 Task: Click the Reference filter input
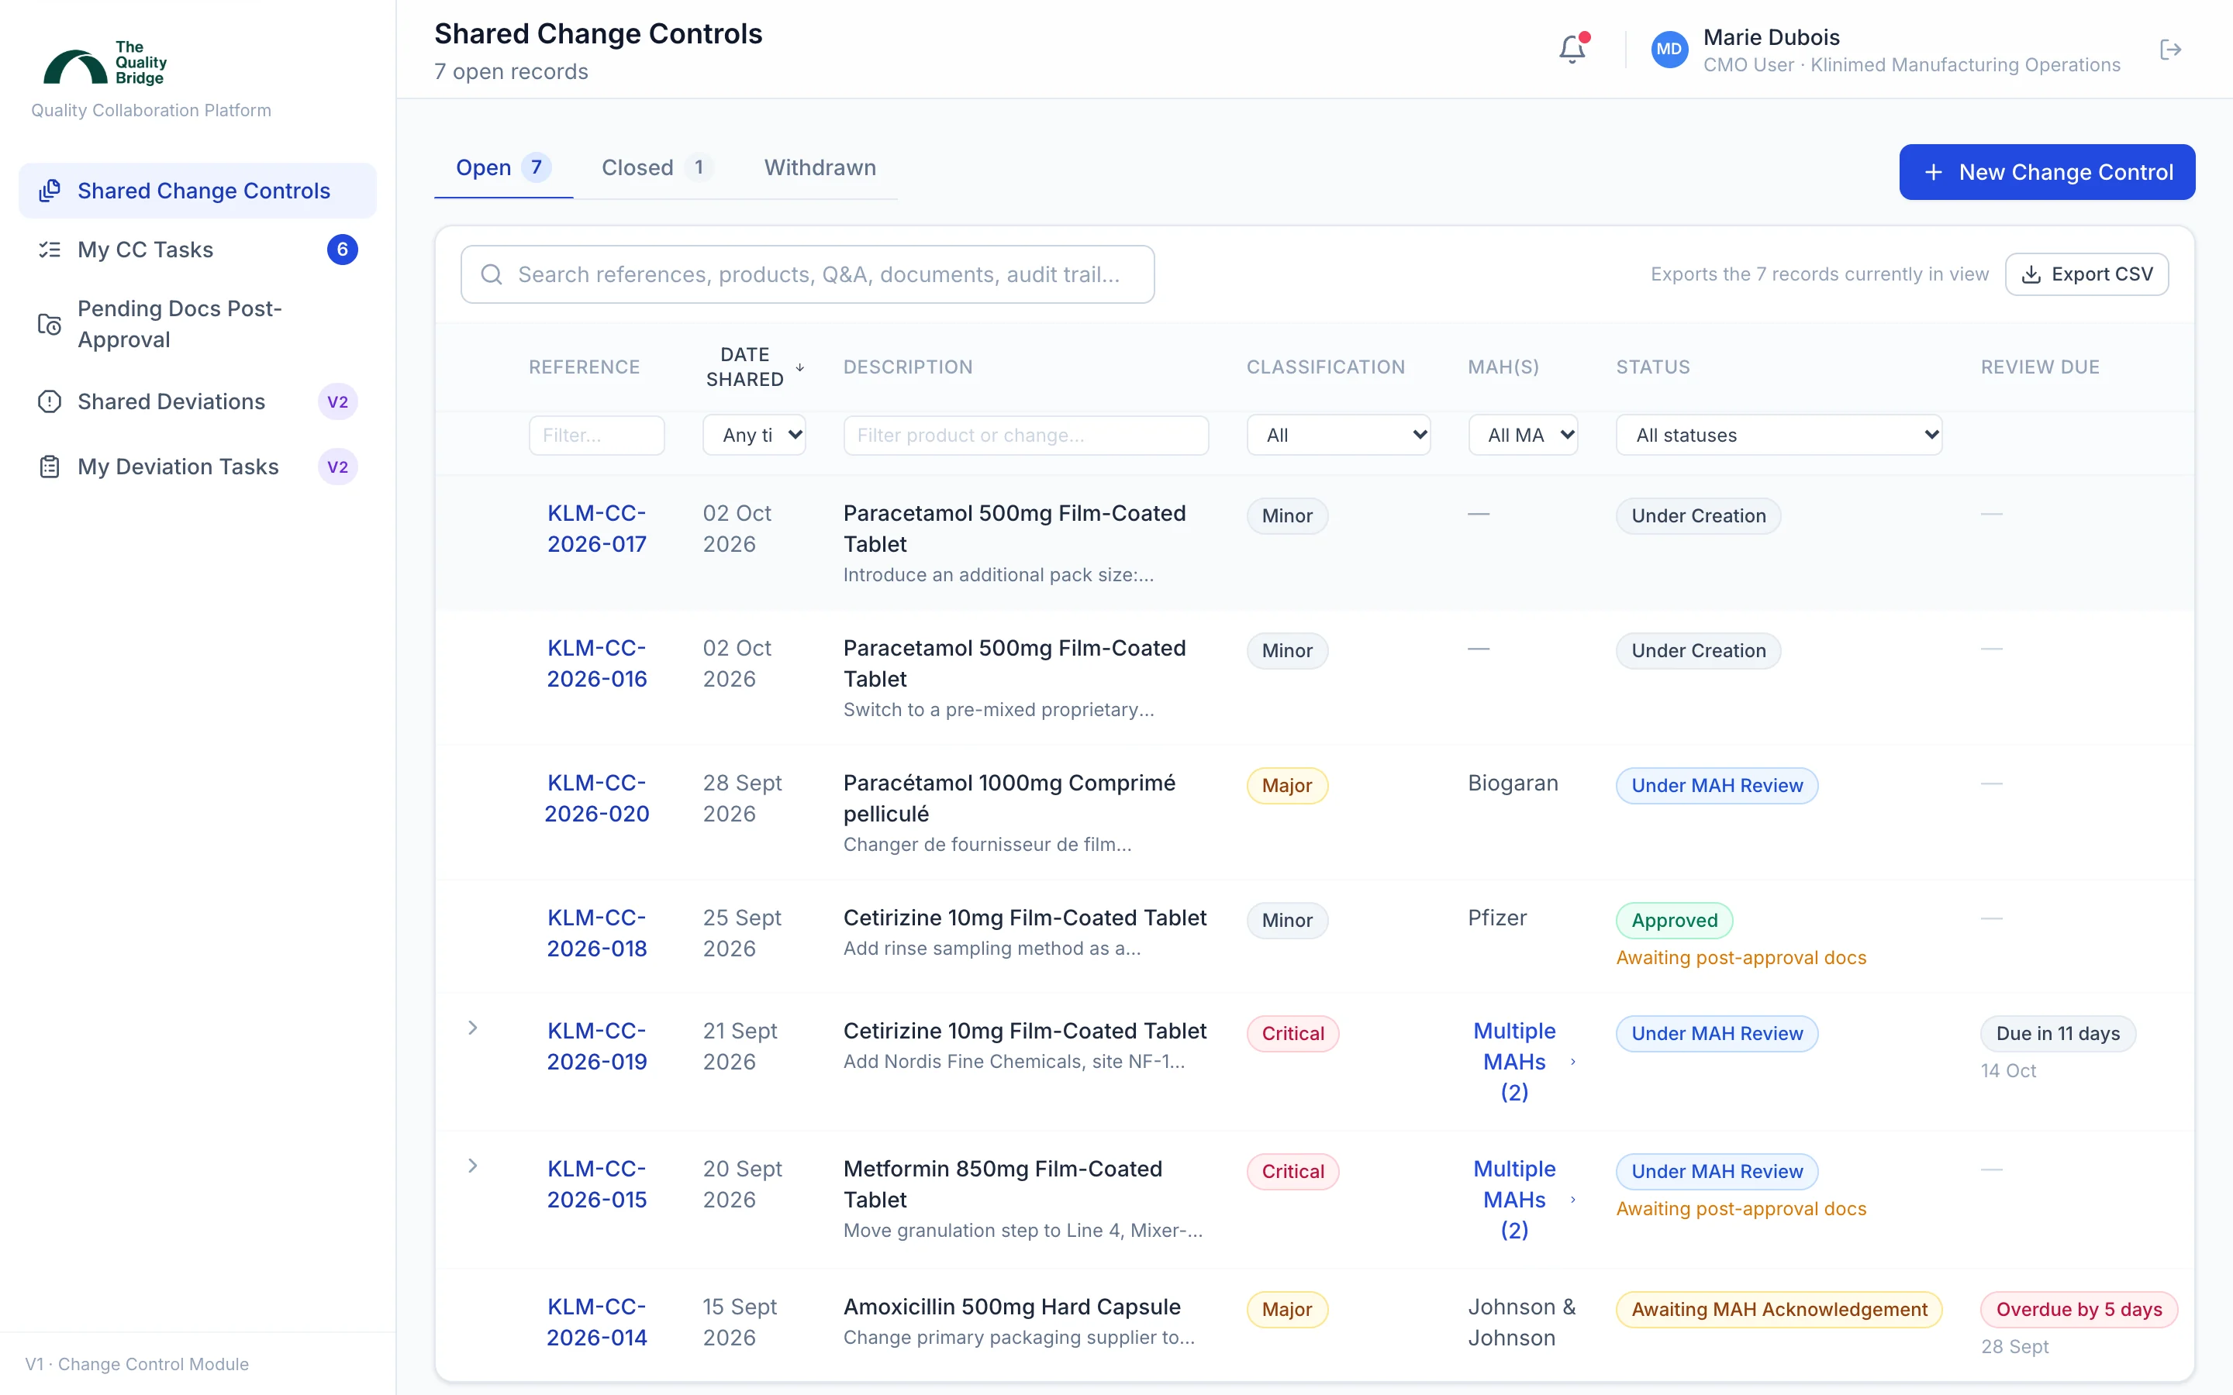click(x=596, y=435)
